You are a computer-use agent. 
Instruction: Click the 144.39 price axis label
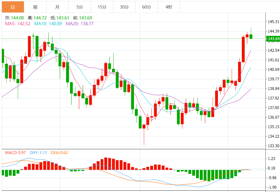pyautogui.click(x=274, y=31)
